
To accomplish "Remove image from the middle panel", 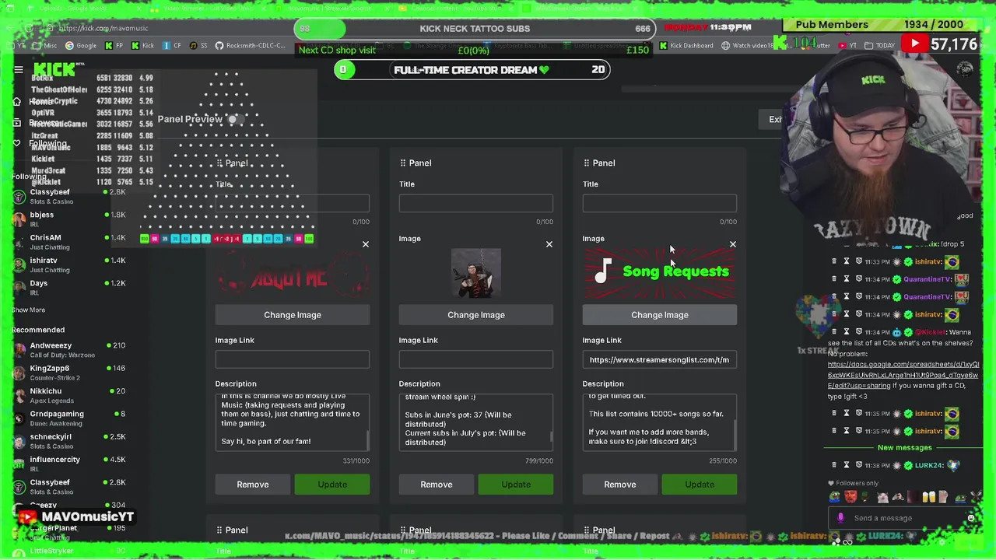I will coord(549,244).
